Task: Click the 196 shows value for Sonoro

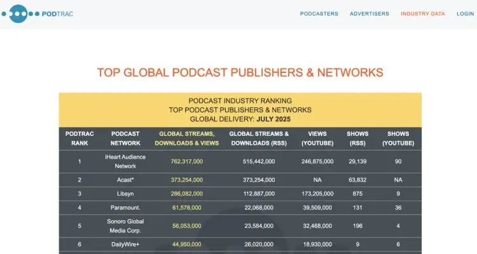Action: click(357, 226)
